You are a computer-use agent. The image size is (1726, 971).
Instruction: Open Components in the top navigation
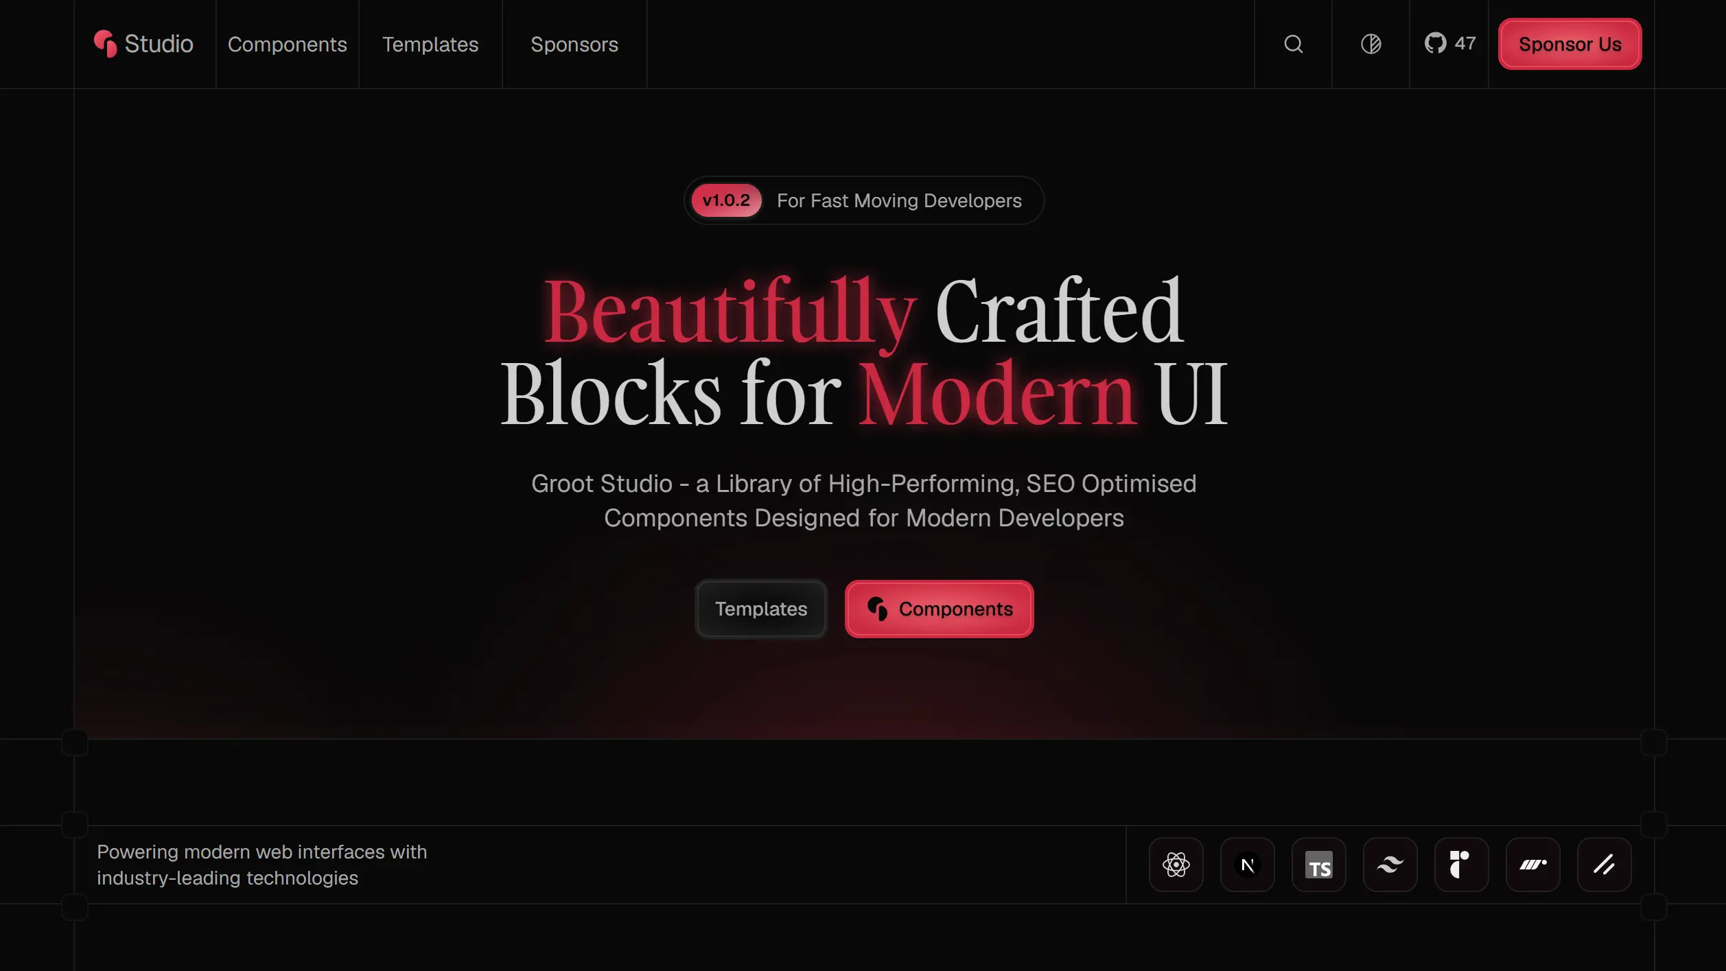coord(287,45)
